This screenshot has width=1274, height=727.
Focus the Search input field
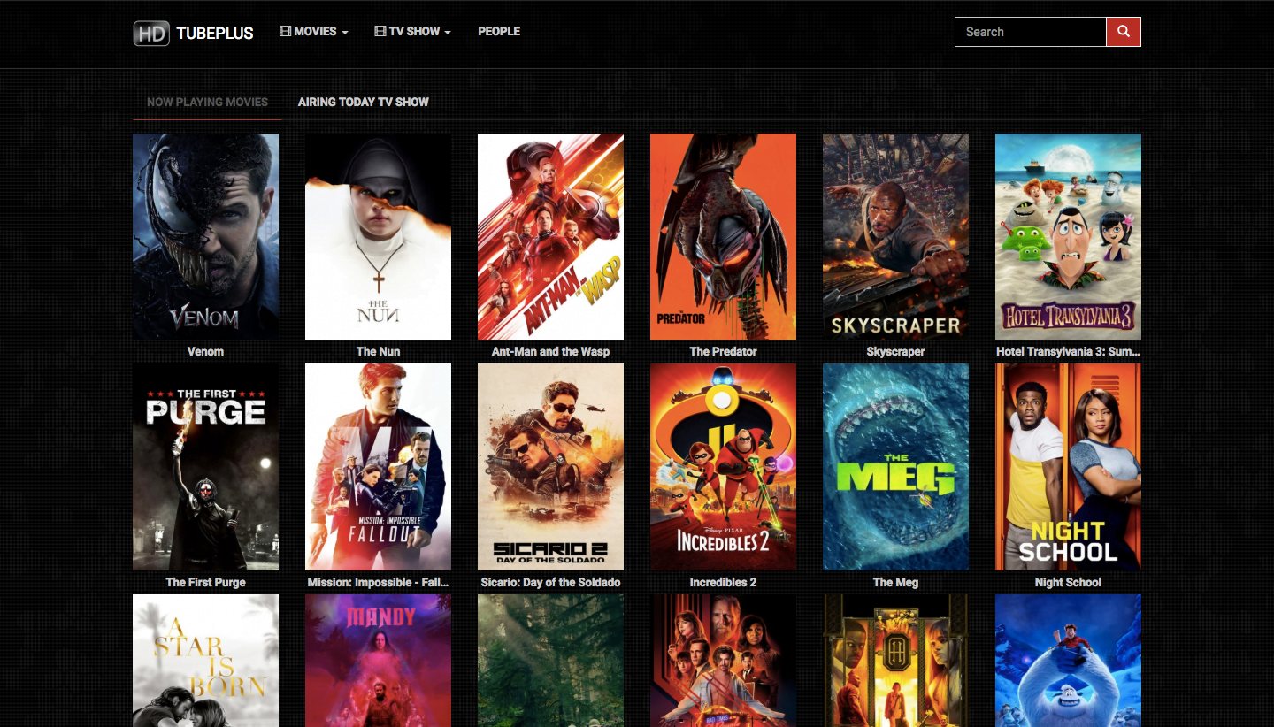pyautogui.click(x=1031, y=32)
